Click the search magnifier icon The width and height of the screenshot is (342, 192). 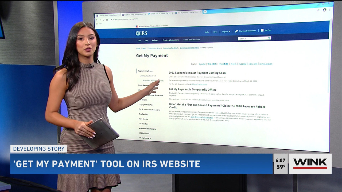coord(269,38)
